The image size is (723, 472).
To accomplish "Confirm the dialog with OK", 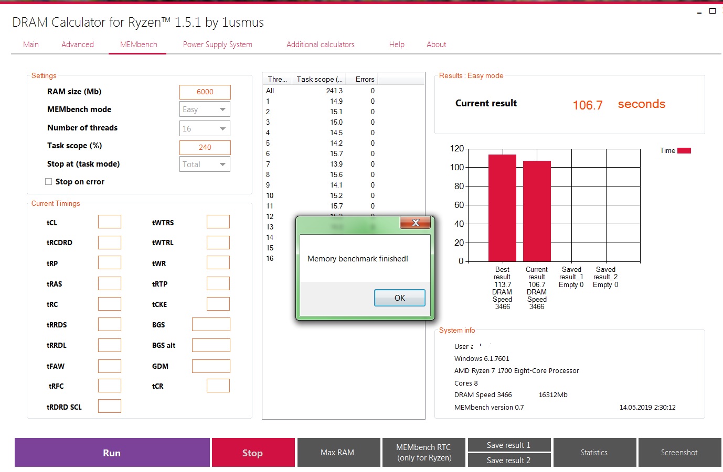I will (x=400, y=298).
